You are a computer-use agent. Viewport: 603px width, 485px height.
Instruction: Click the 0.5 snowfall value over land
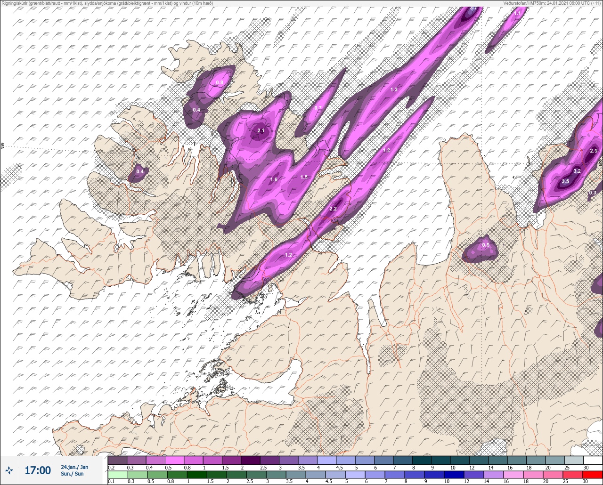pos(486,245)
